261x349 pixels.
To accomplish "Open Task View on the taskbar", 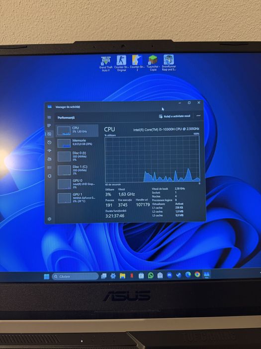I will pos(103,276).
